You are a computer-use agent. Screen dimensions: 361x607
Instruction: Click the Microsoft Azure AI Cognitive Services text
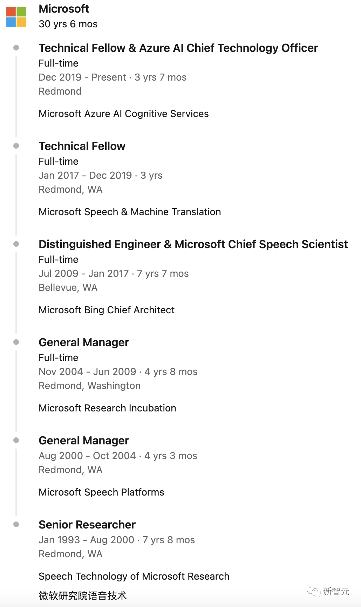coord(123,114)
